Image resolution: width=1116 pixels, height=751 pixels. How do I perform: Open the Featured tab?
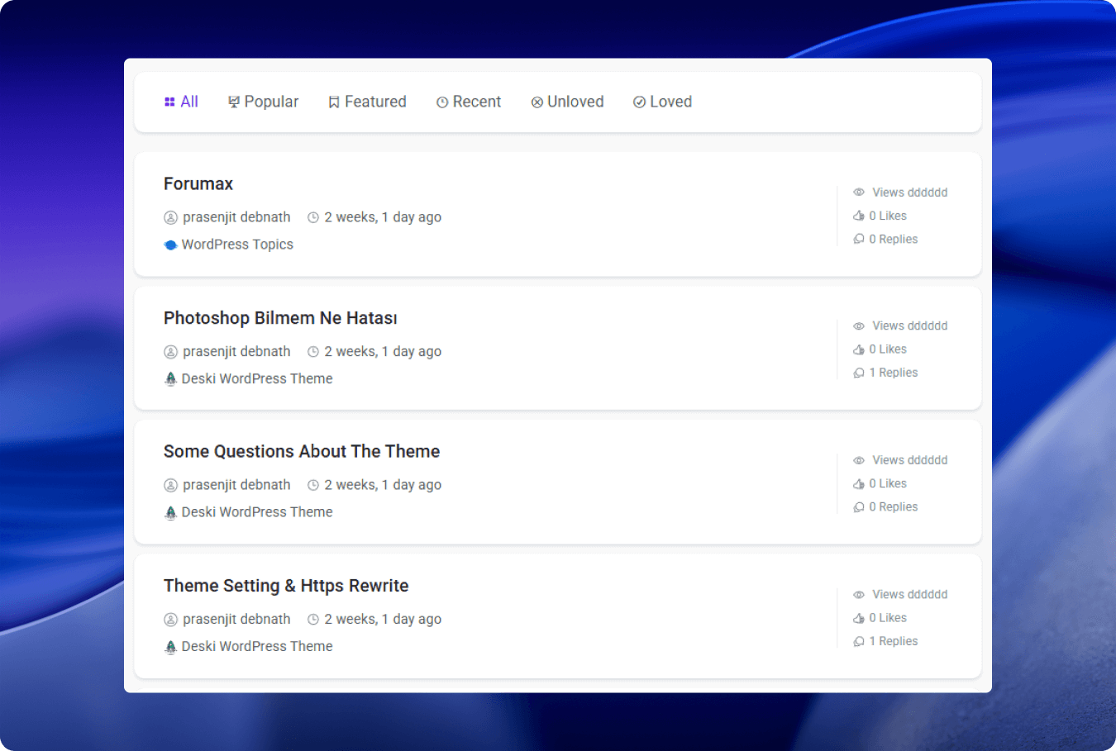tap(367, 102)
